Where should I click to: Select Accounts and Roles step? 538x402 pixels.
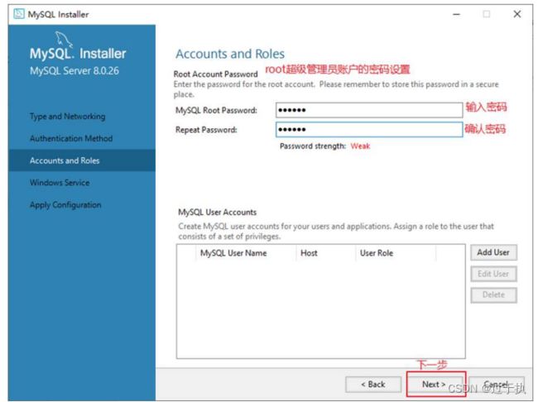coord(82,160)
